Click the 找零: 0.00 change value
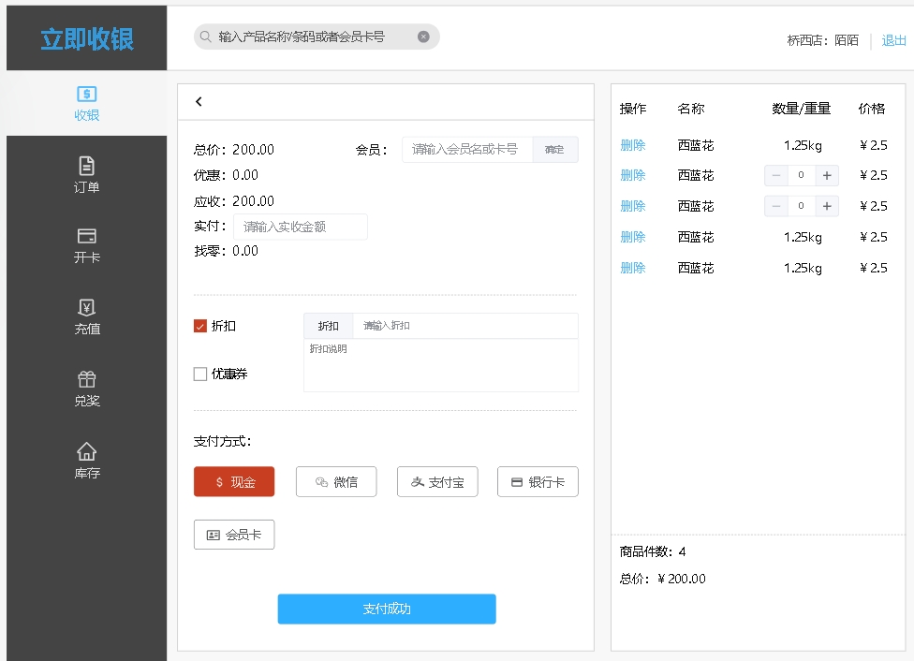This screenshot has height=661, width=914. click(227, 251)
